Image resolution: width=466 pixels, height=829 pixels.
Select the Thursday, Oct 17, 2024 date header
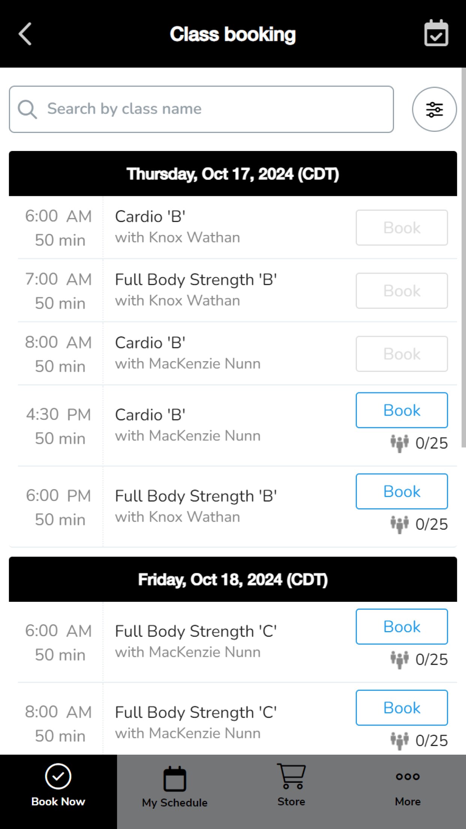click(233, 174)
